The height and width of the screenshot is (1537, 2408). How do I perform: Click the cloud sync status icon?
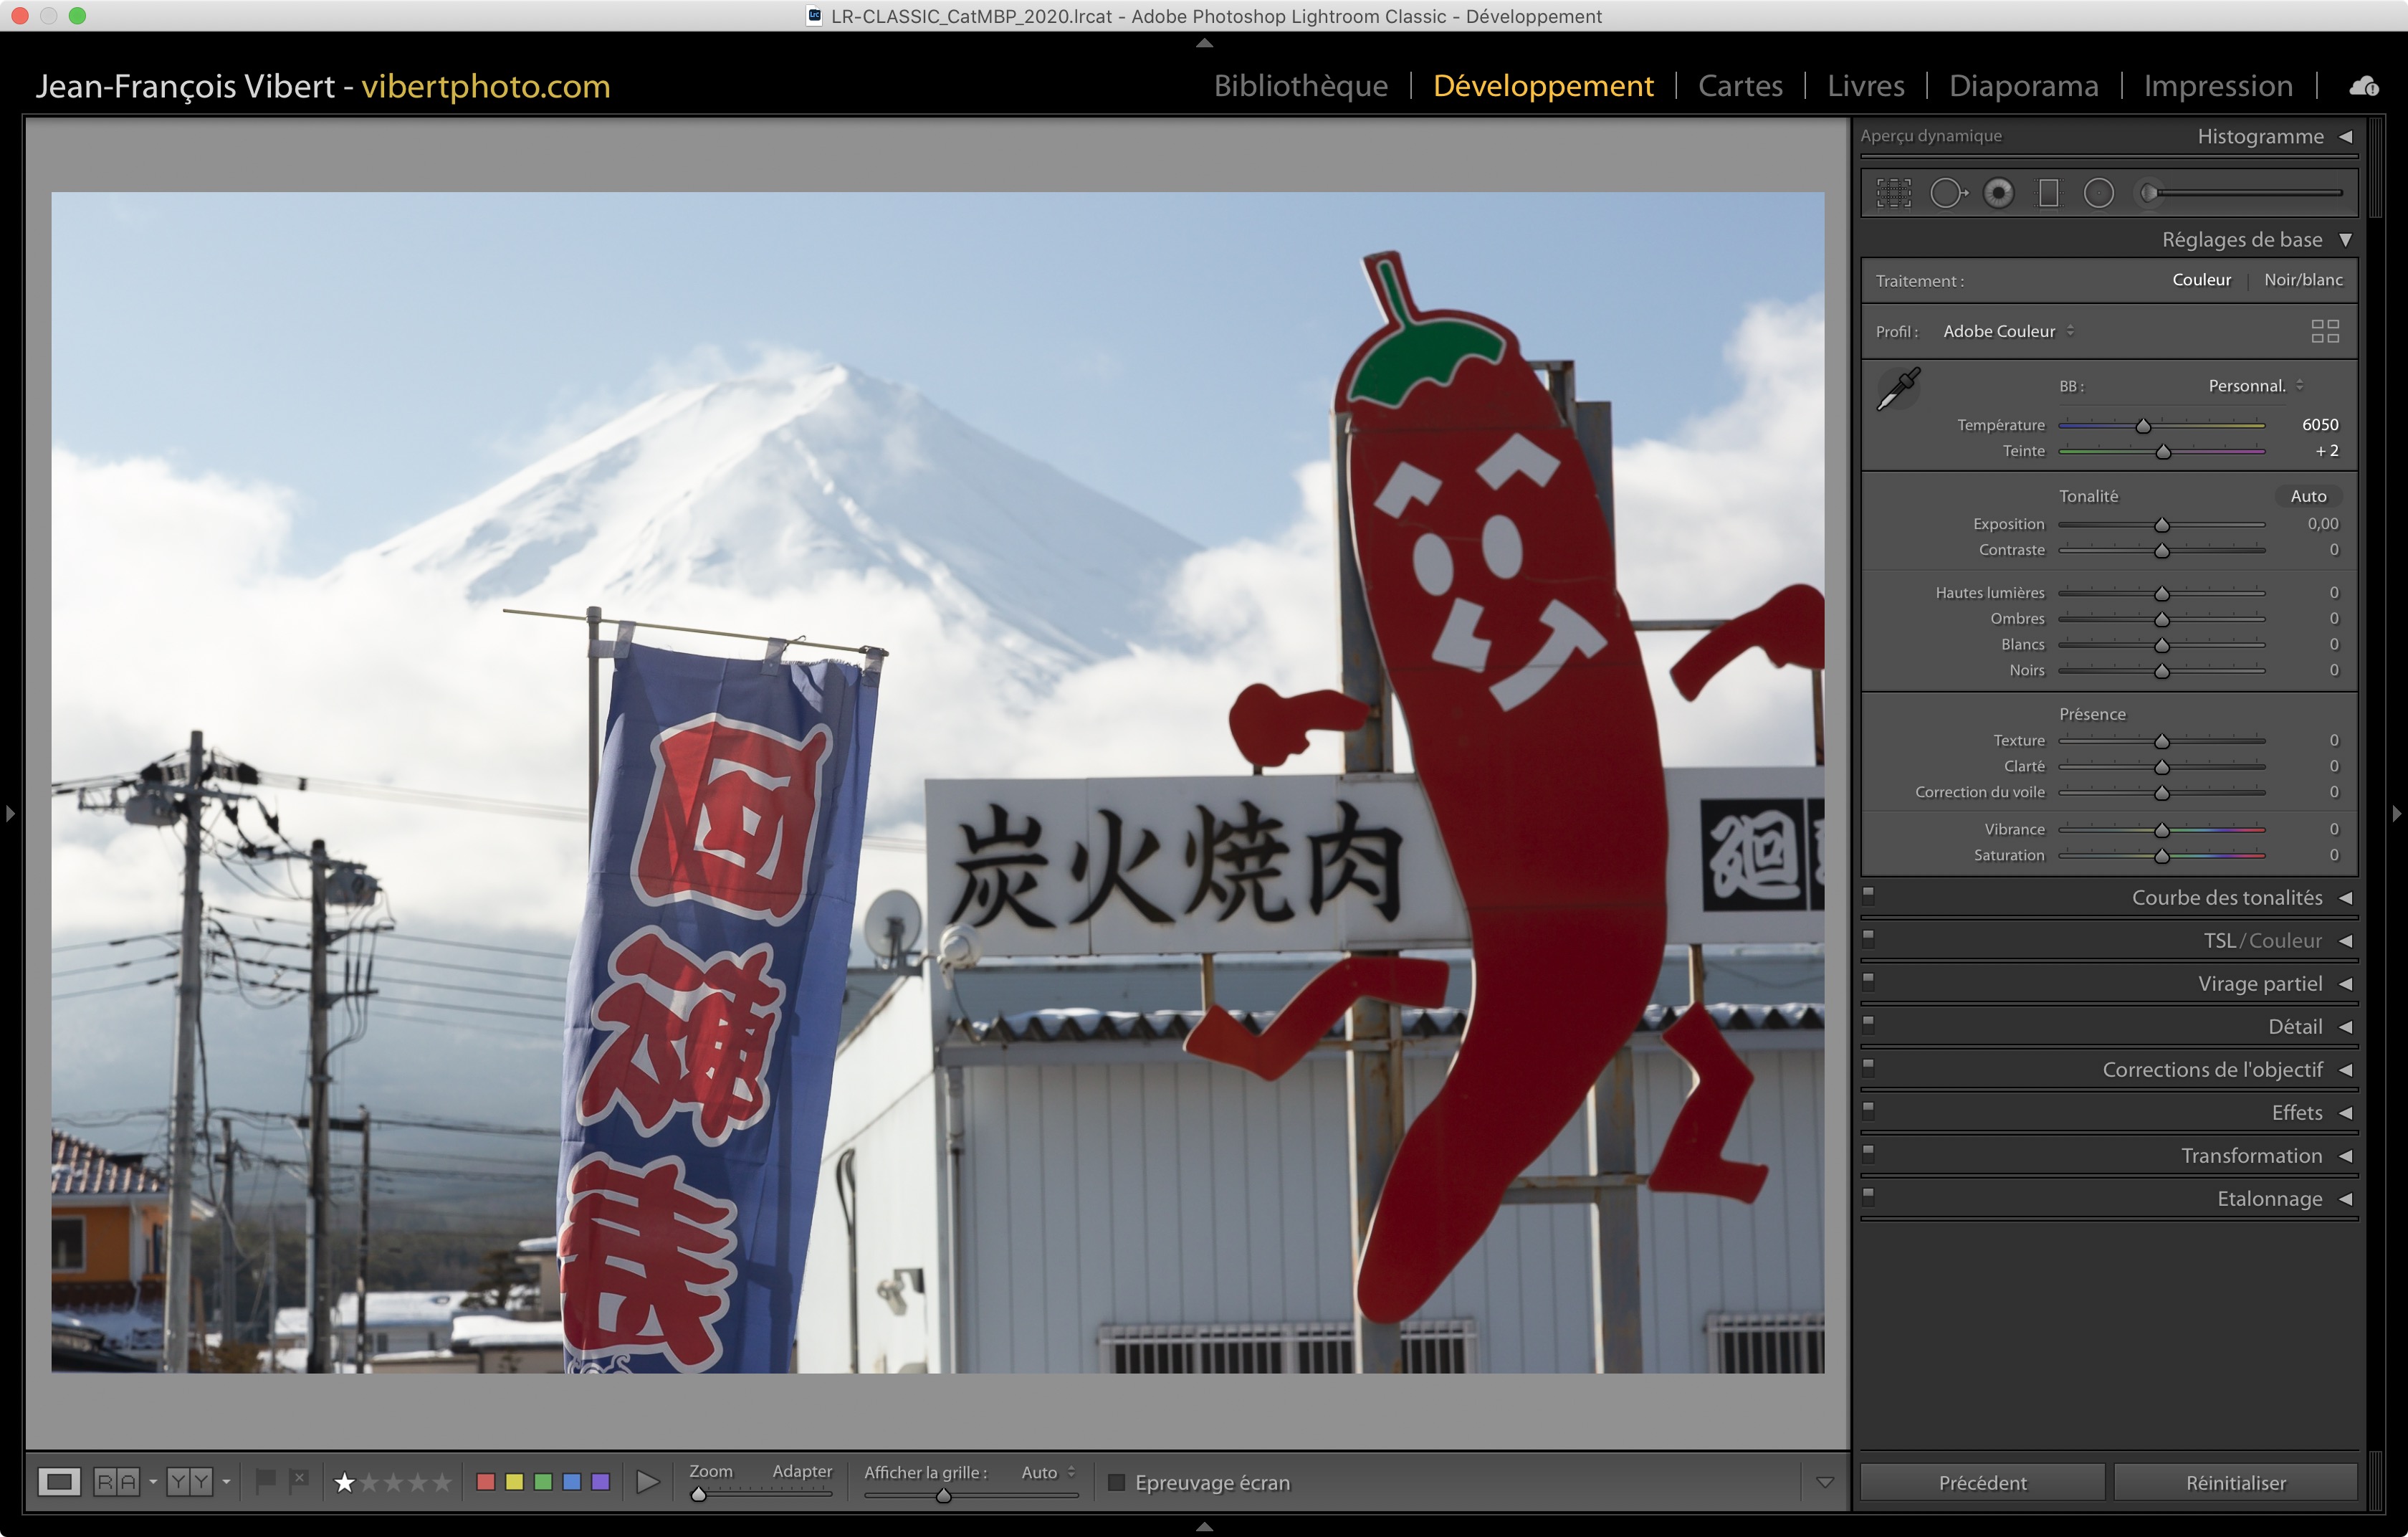pos(2363,87)
